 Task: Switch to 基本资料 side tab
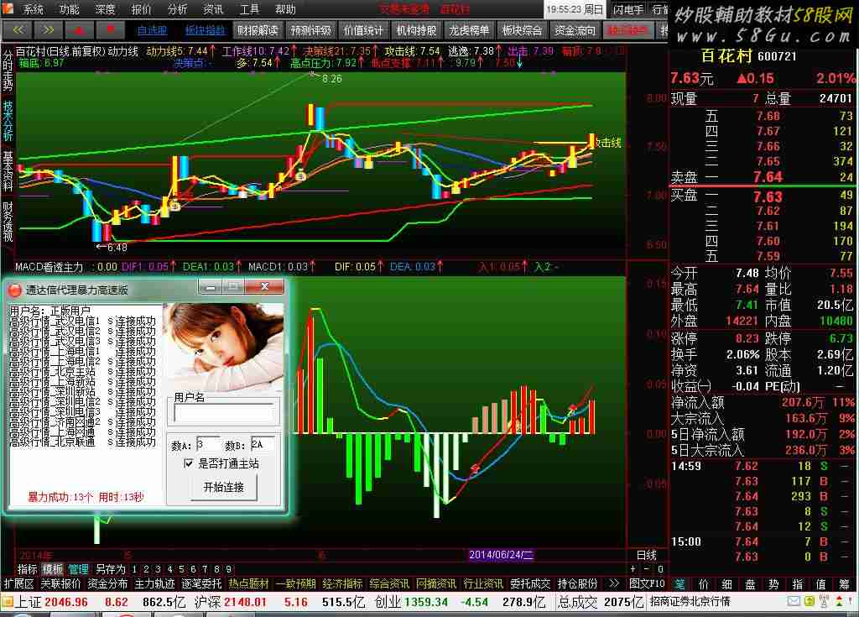[8, 170]
